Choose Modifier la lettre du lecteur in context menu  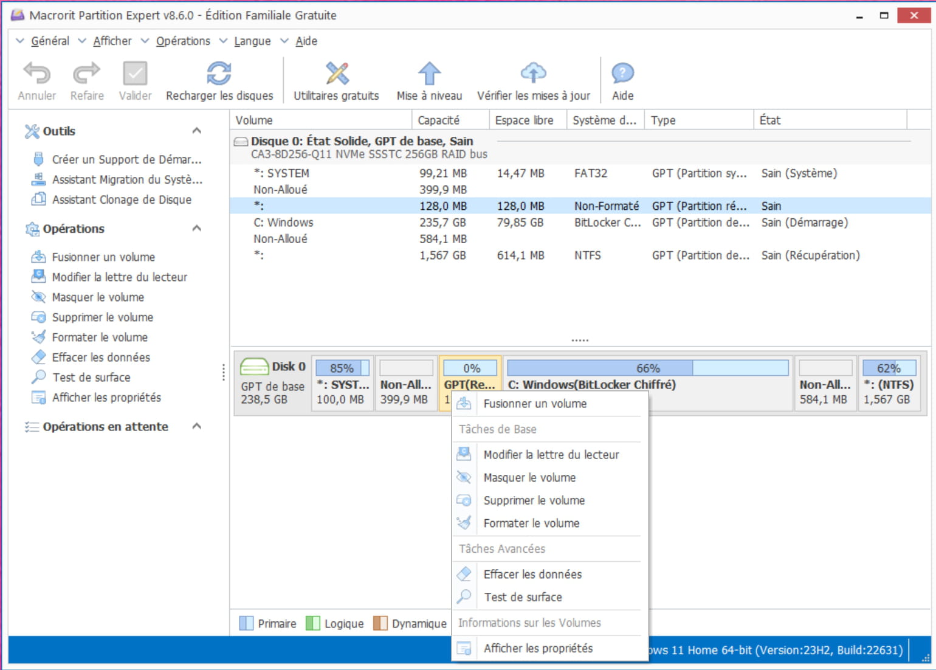point(551,455)
